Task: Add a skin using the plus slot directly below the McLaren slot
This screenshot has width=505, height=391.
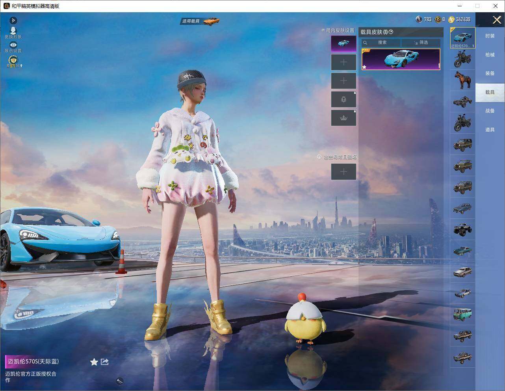Action: tap(343, 62)
